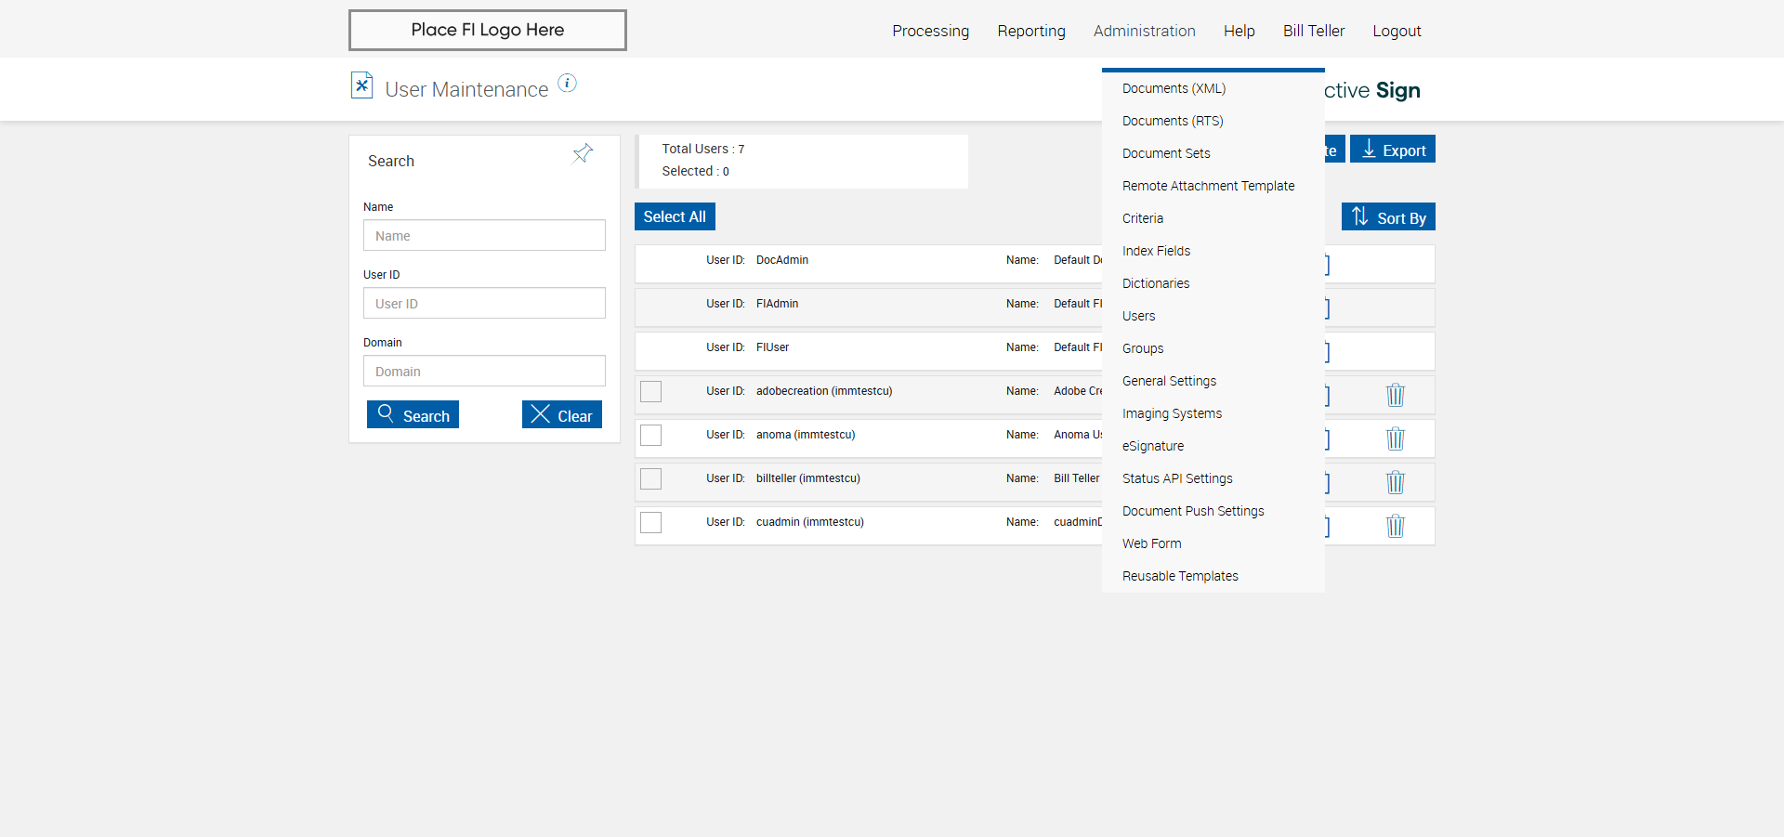Expand the Processing menu
This screenshot has width=1784, height=837.
tap(930, 31)
